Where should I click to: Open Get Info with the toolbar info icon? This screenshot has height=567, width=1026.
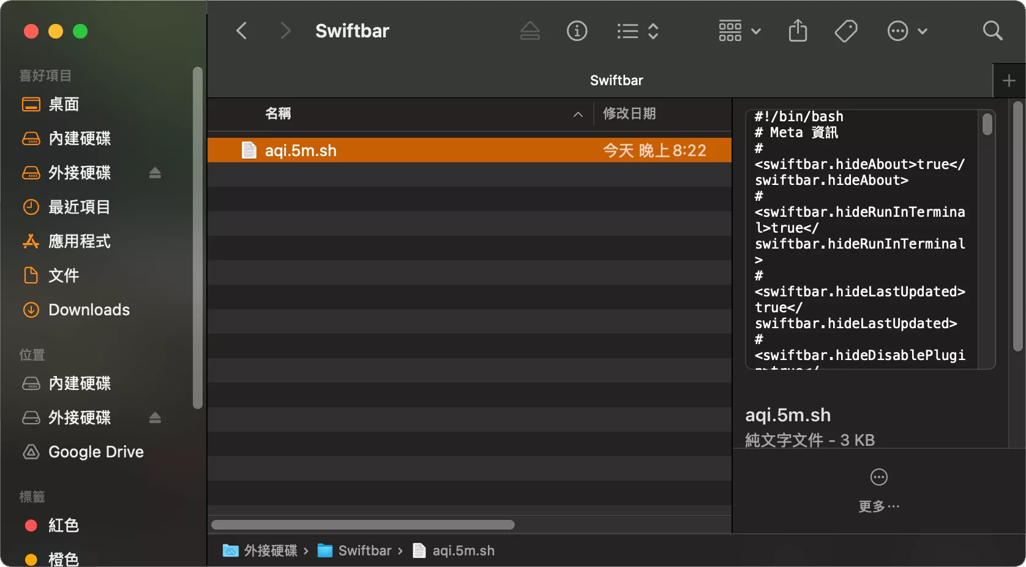(x=577, y=31)
